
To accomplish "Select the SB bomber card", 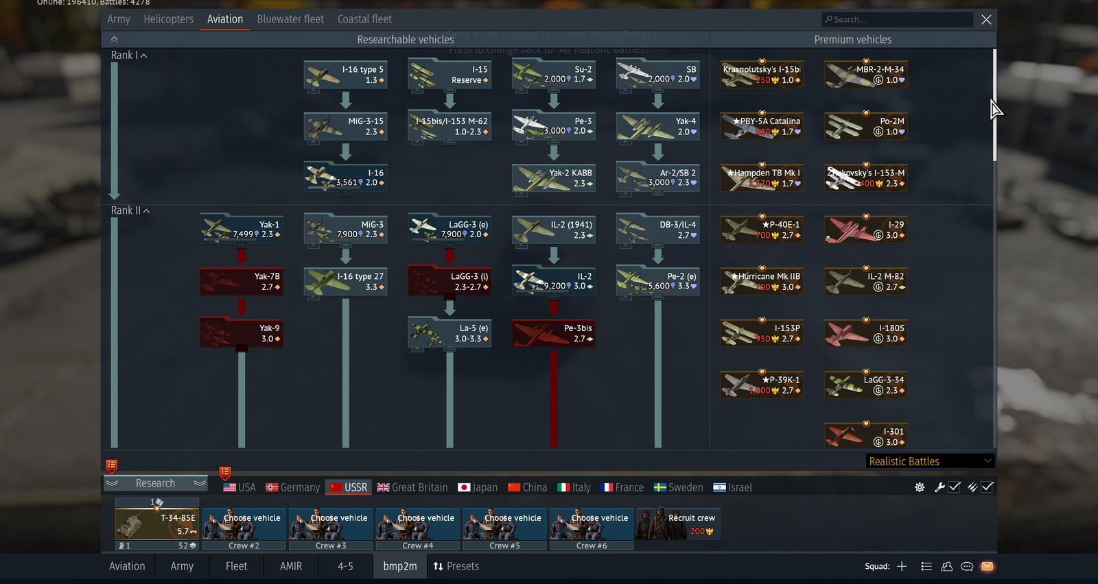I will pyautogui.click(x=658, y=75).
